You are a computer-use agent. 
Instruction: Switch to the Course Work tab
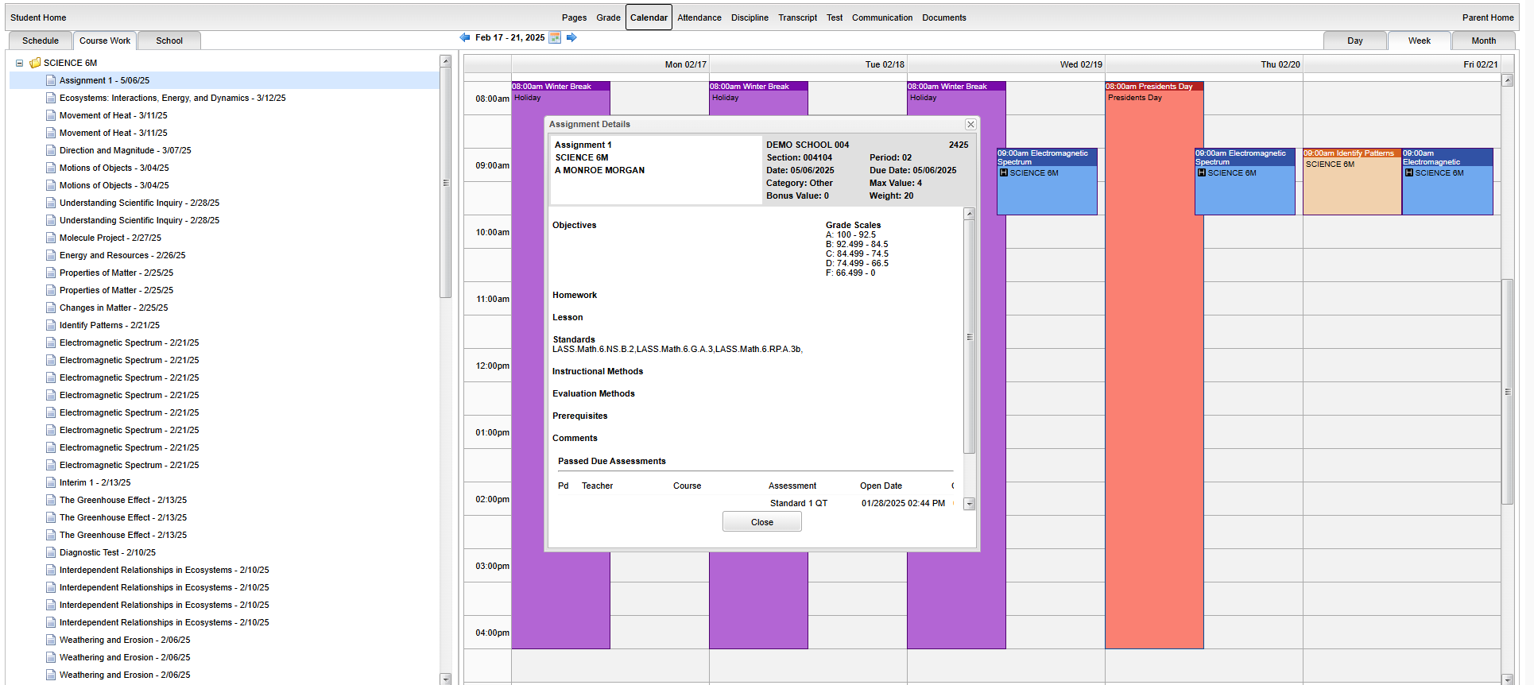(x=105, y=41)
